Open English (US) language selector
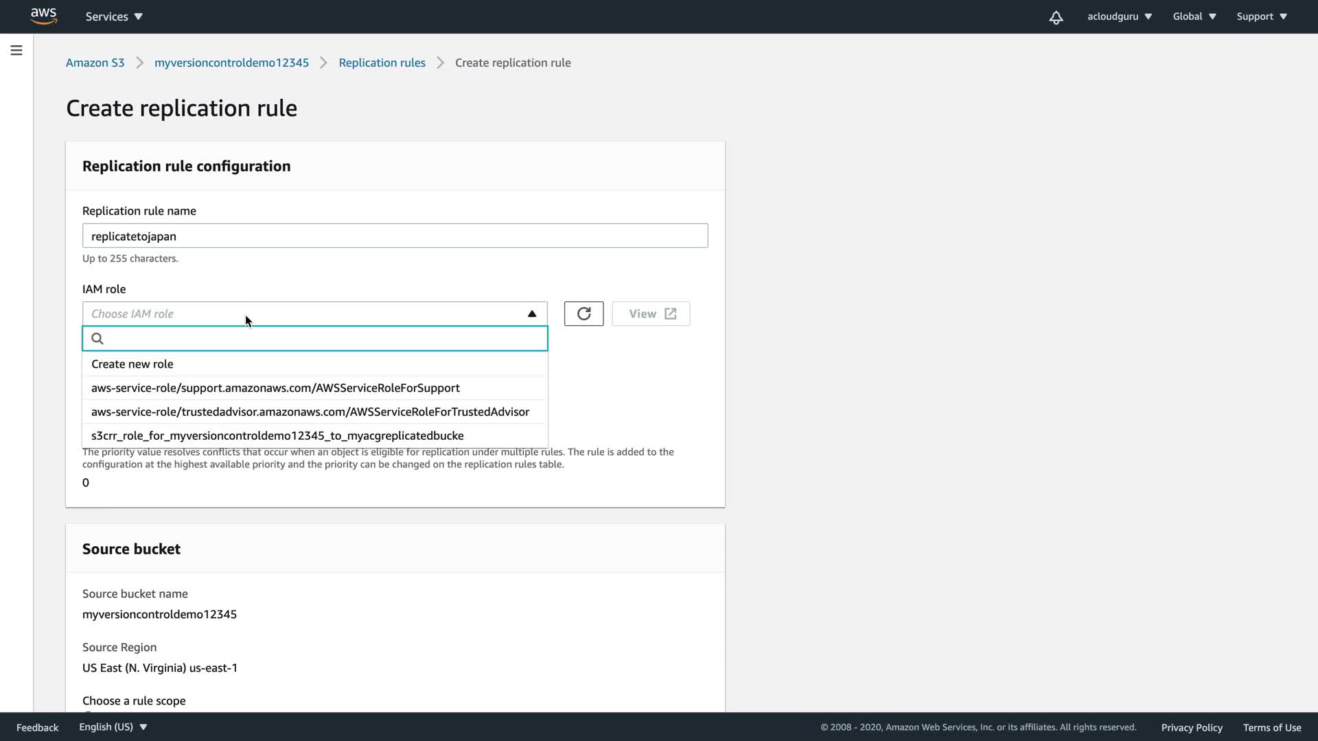Image resolution: width=1318 pixels, height=741 pixels. (113, 727)
